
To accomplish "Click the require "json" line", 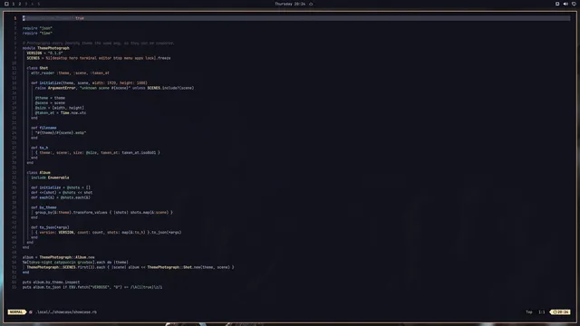I will tap(37, 28).
